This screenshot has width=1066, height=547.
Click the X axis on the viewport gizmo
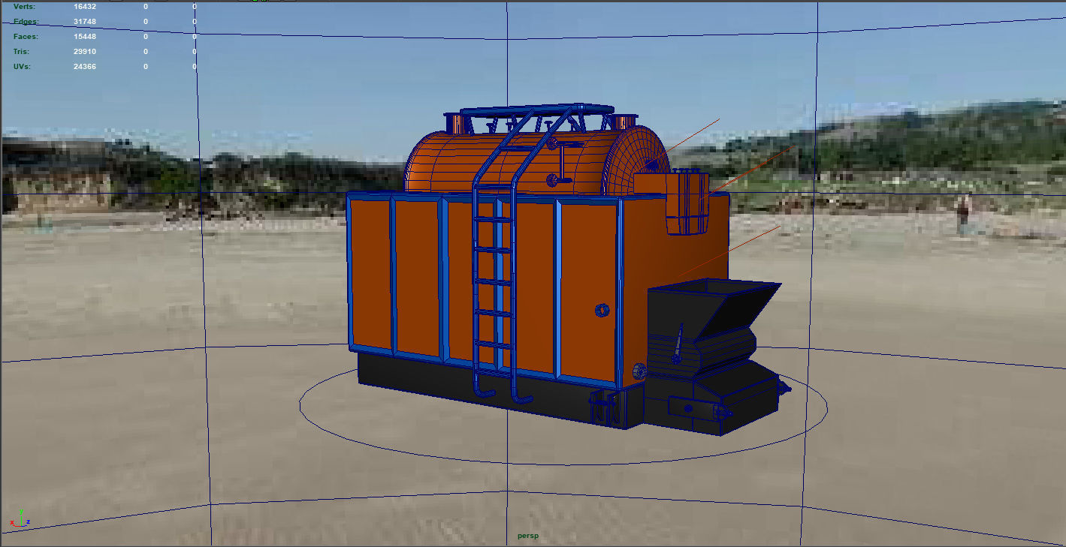pyautogui.click(x=12, y=523)
